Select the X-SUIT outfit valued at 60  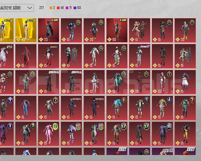[117, 30]
